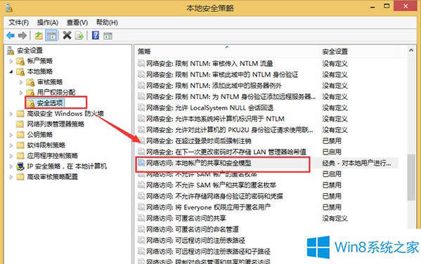
Task: Go back with the blue left arrow
Action: (x=11, y=35)
